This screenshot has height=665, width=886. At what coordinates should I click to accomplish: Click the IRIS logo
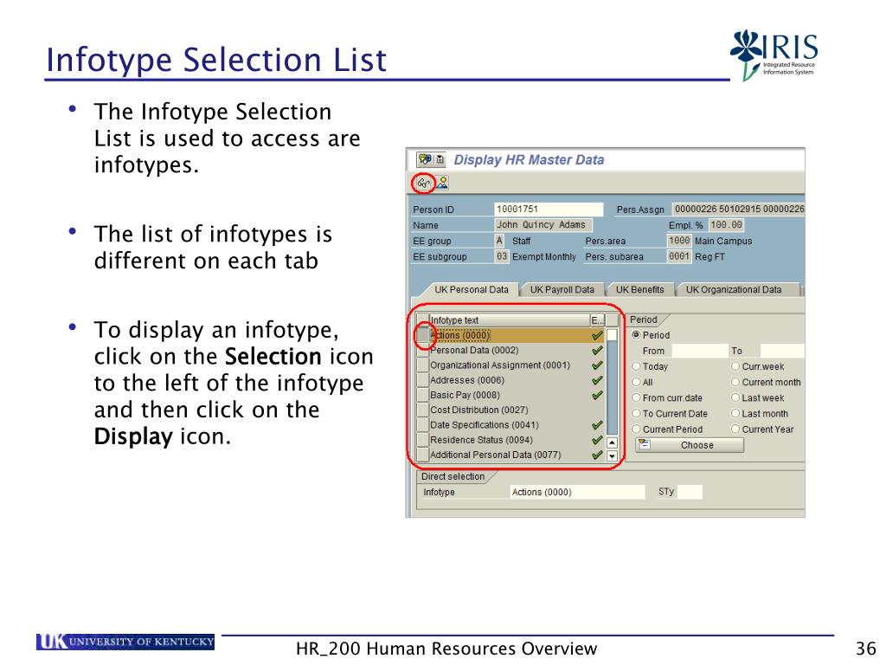(x=774, y=55)
